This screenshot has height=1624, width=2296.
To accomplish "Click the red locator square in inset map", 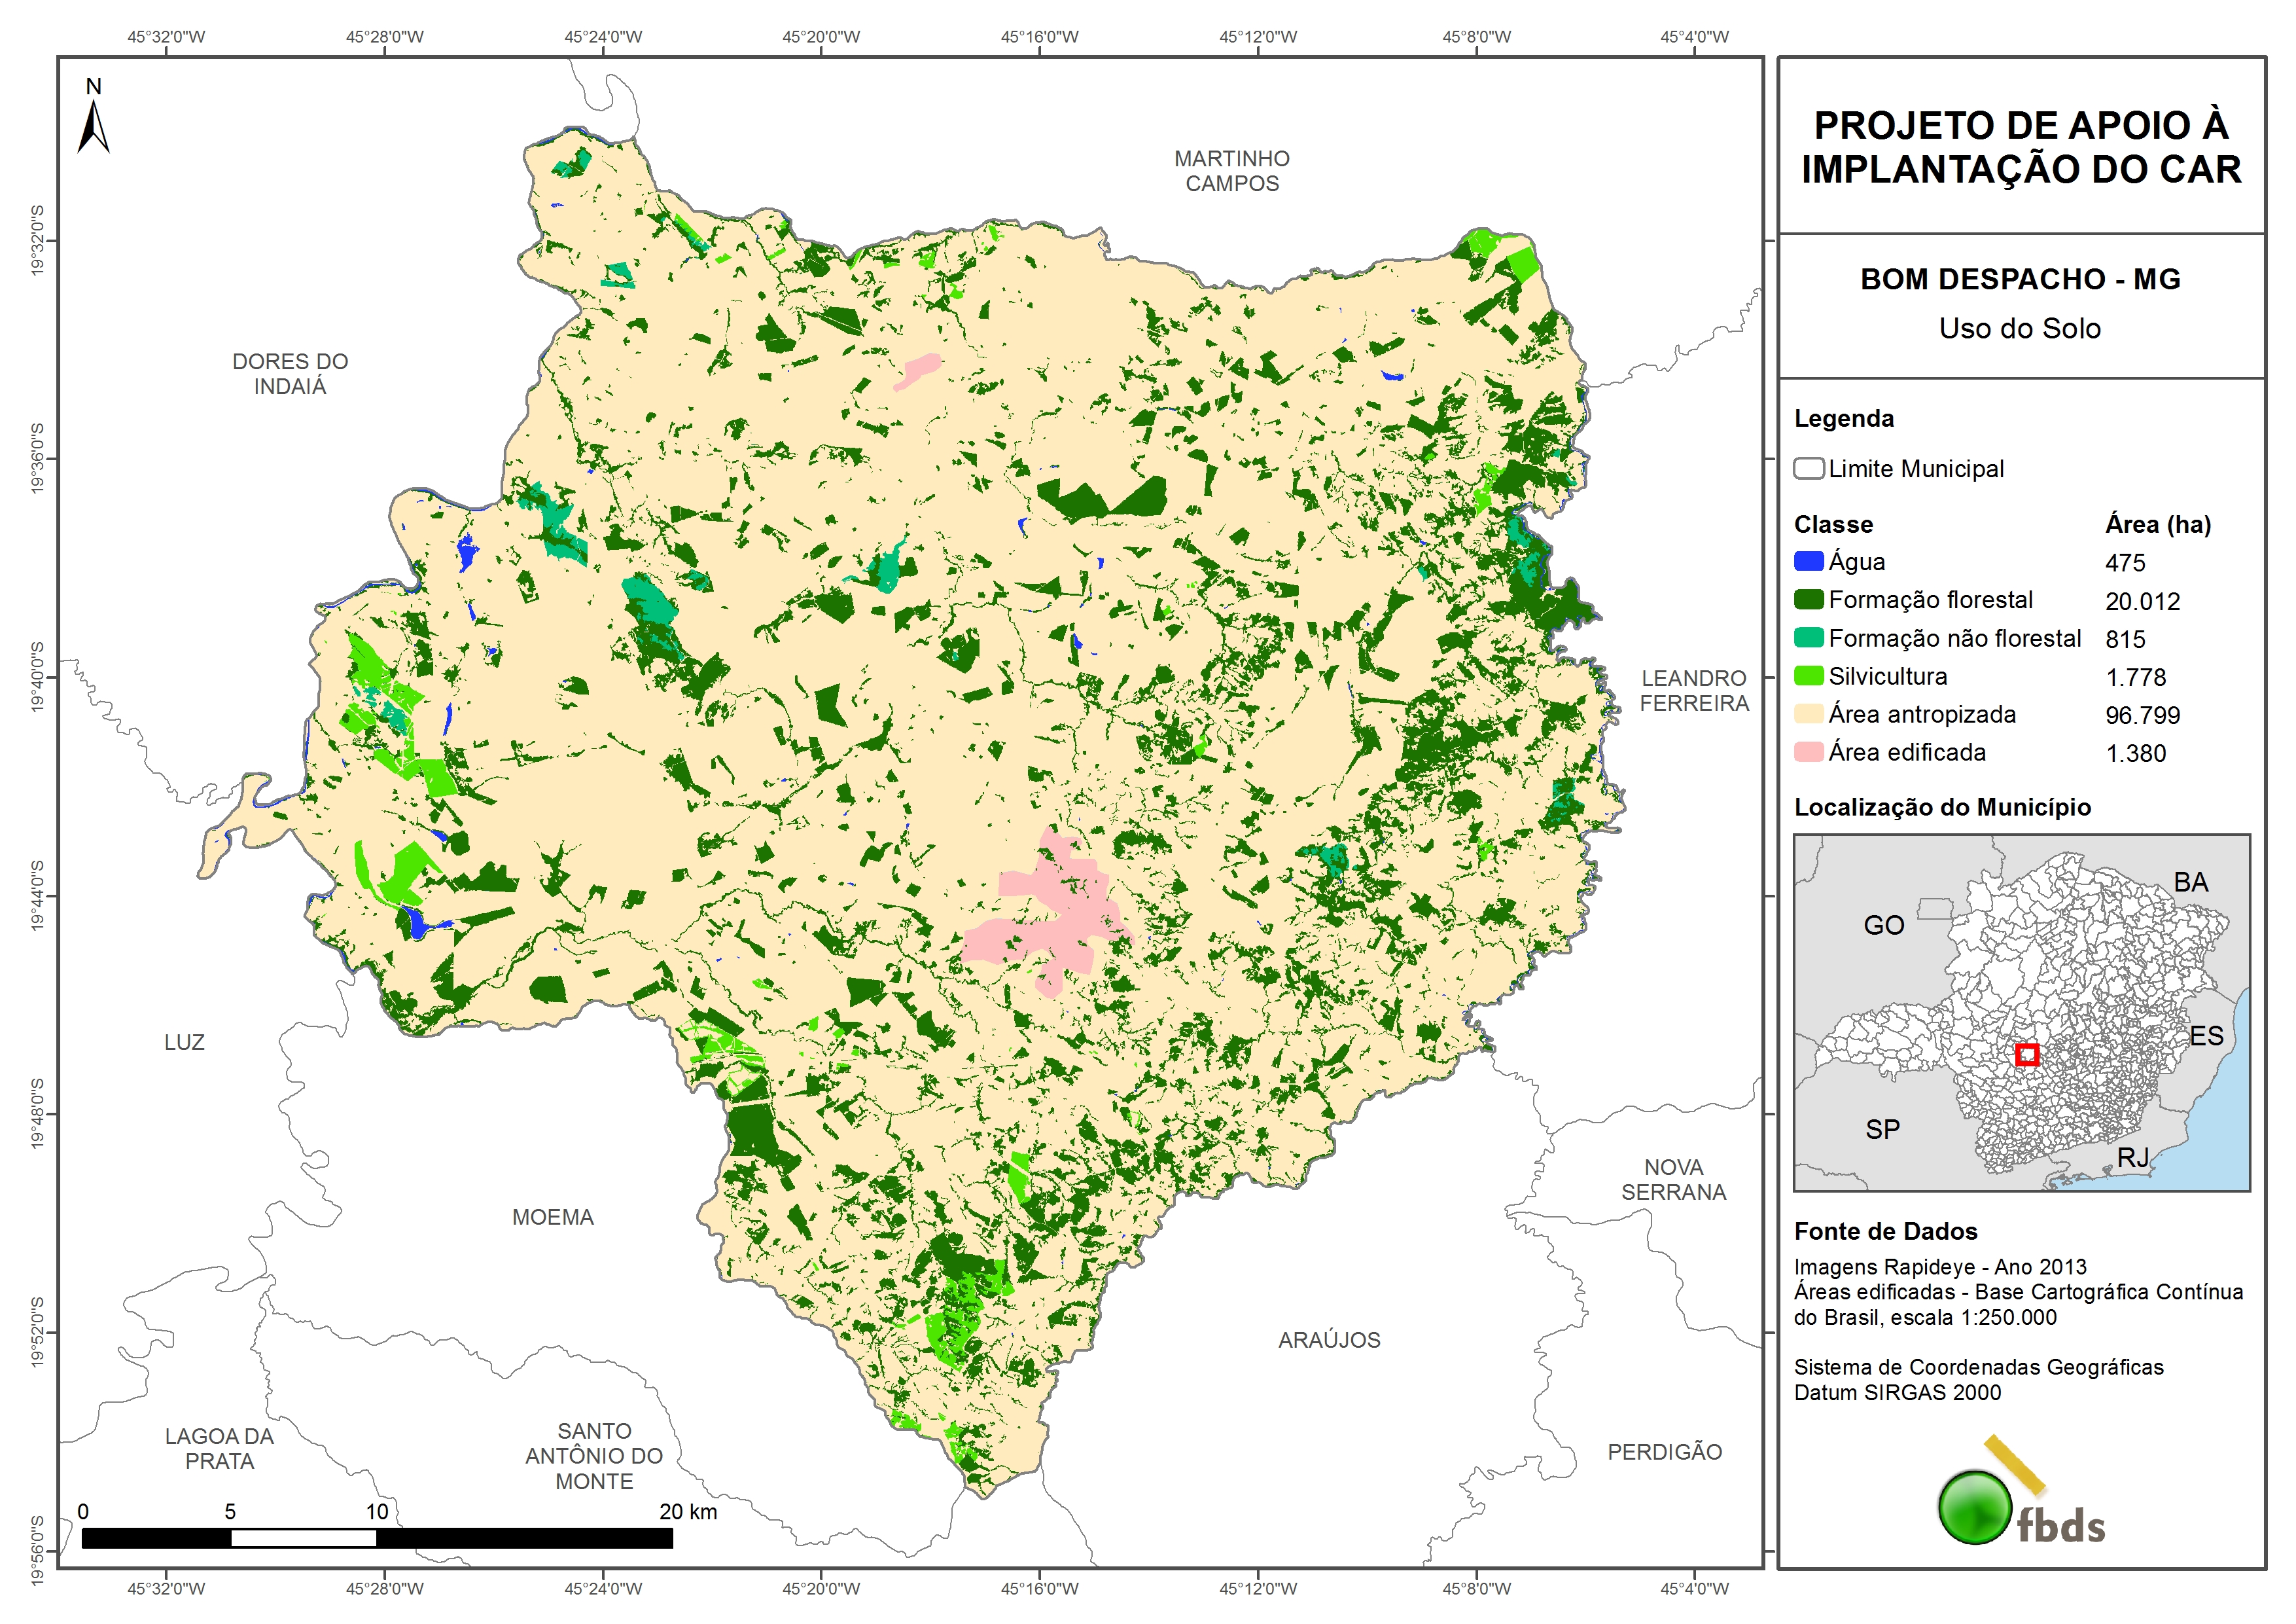I will click(x=2026, y=1055).
